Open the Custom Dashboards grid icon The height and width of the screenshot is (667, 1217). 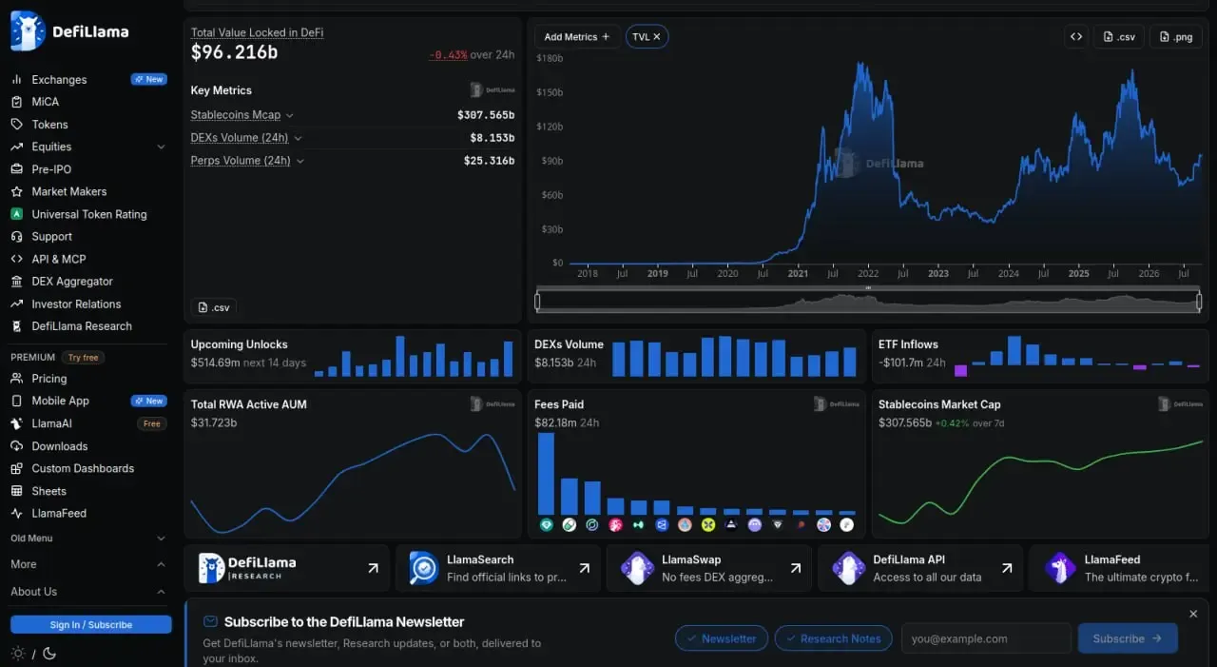tap(16, 468)
